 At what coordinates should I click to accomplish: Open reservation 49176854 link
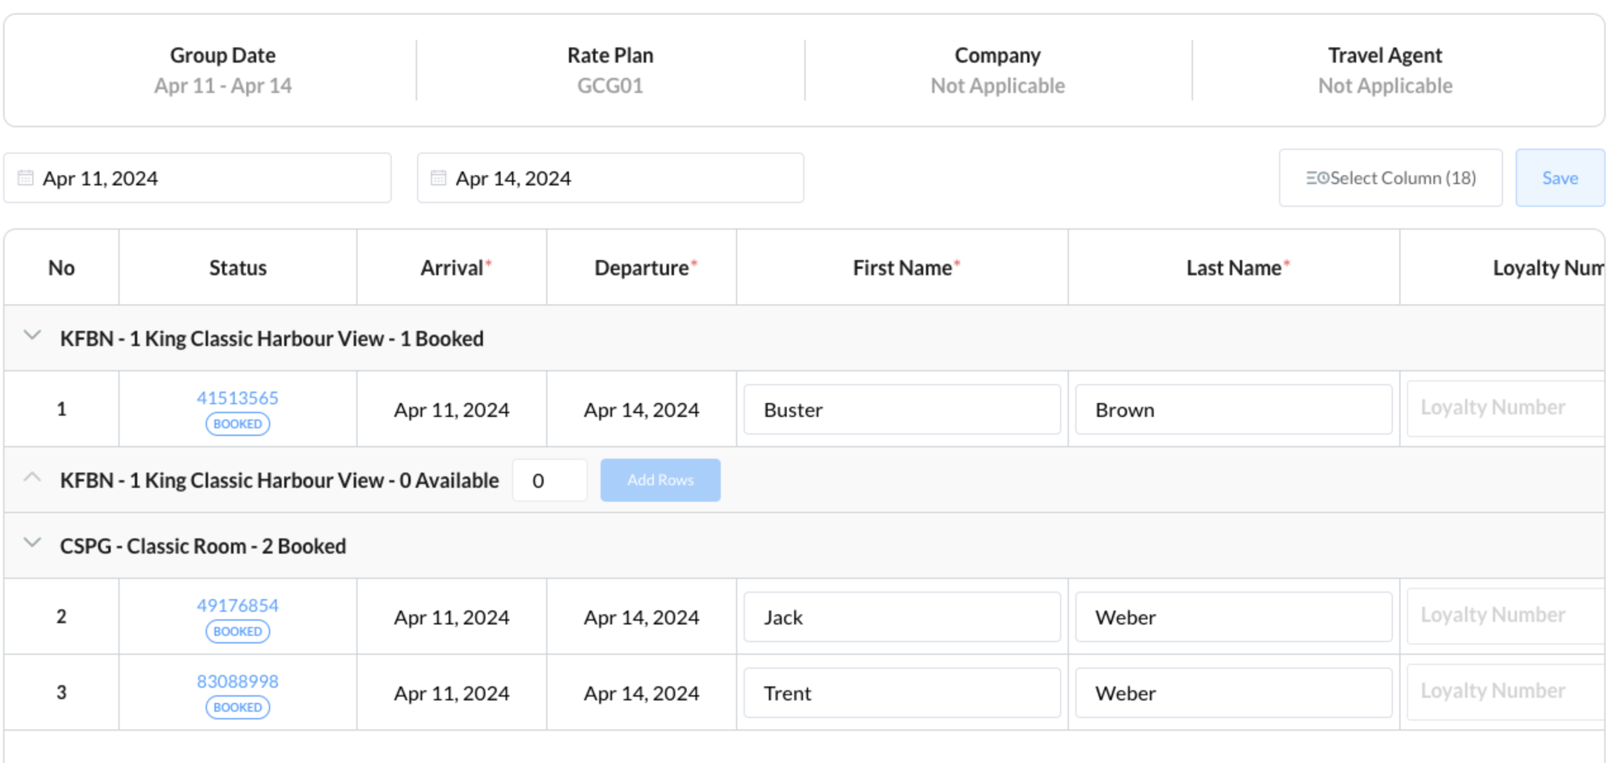point(237,605)
